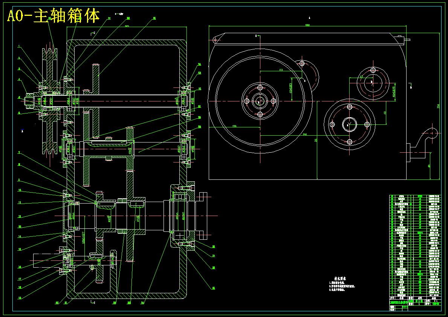Screen dimensions: 448x317
Task: Click part callout number "1" on the left
Action: (x=19, y=46)
